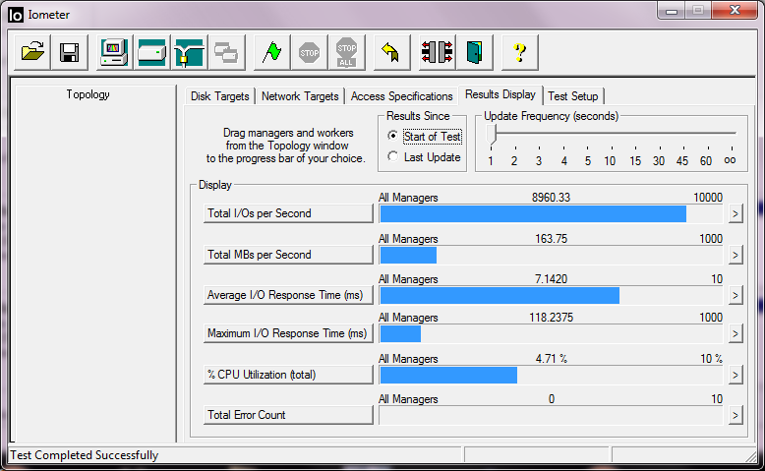Change the Total Error Count metric
765x471 pixels.
click(x=288, y=415)
